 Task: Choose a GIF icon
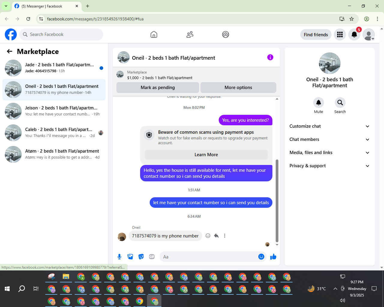point(152,257)
